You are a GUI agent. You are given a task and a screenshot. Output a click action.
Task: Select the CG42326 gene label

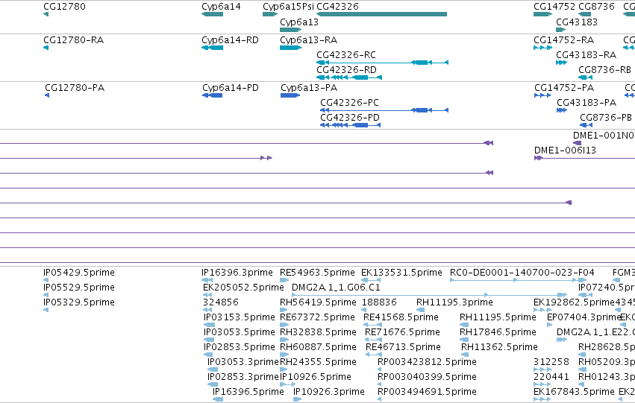click(x=337, y=7)
